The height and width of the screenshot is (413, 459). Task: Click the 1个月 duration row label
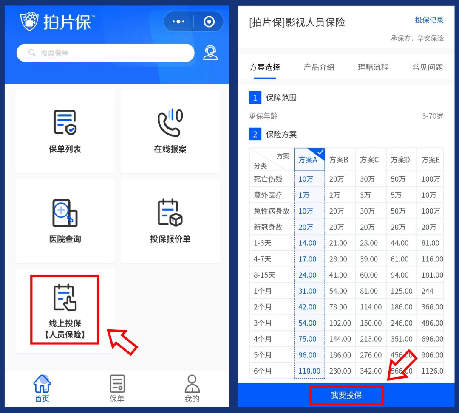262,291
